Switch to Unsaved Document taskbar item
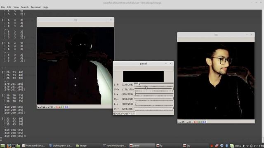The width and height of the screenshot is (264, 148). click(35, 146)
